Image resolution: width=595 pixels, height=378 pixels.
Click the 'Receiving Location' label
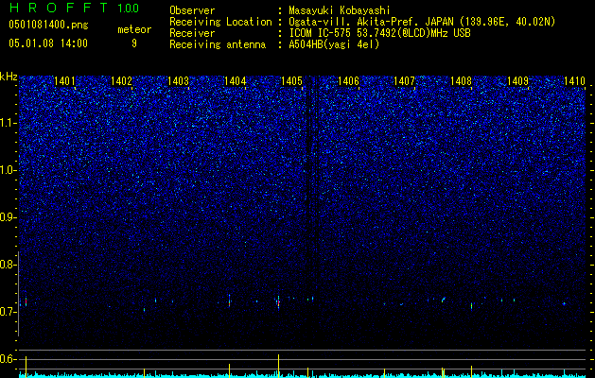pyautogui.click(x=220, y=22)
